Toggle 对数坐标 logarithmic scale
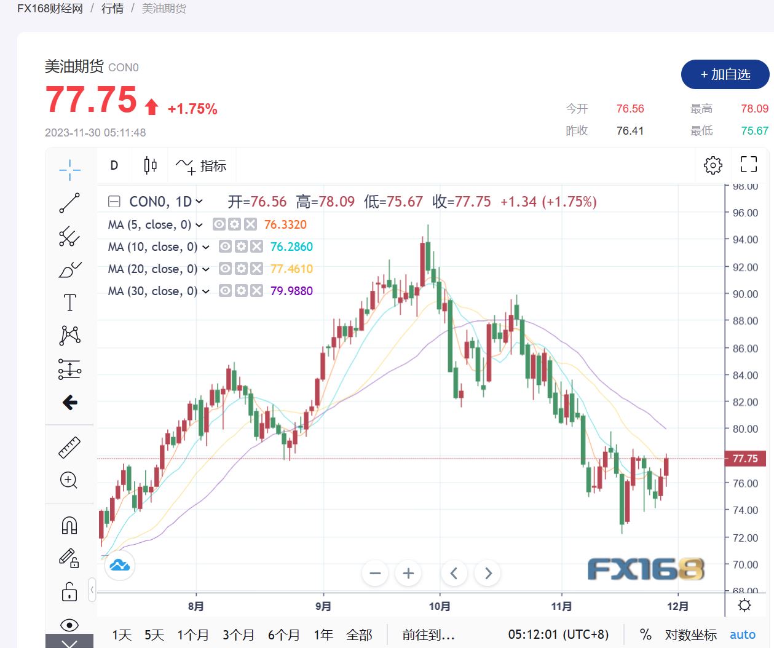The height and width of the screenshot is (648, 774). coord(691,635)
